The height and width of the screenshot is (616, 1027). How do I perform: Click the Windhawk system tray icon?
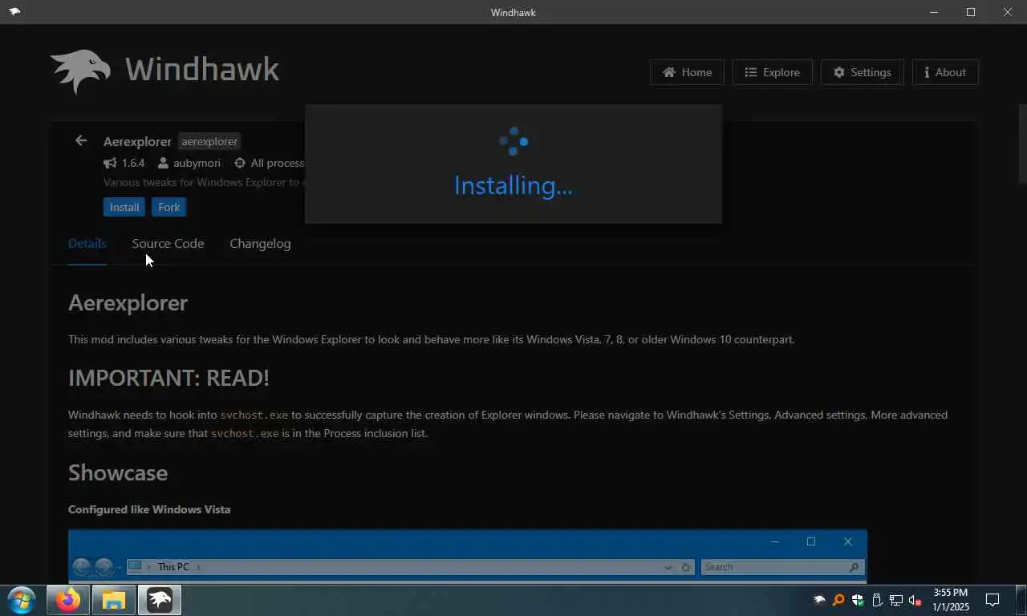coord(819,600)
